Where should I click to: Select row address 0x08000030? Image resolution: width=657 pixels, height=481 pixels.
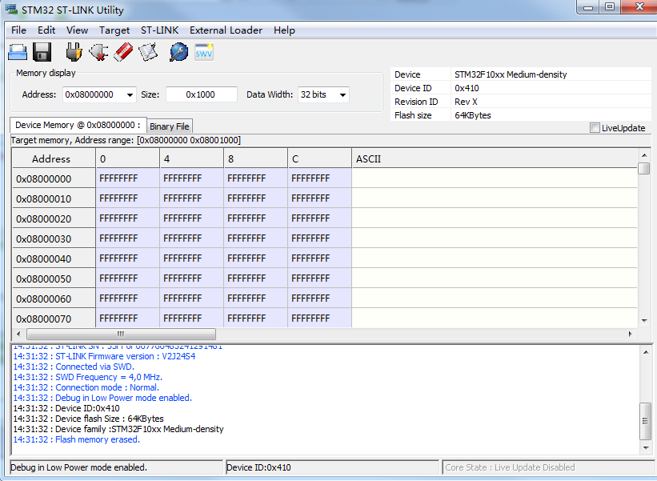pos(54,238)
